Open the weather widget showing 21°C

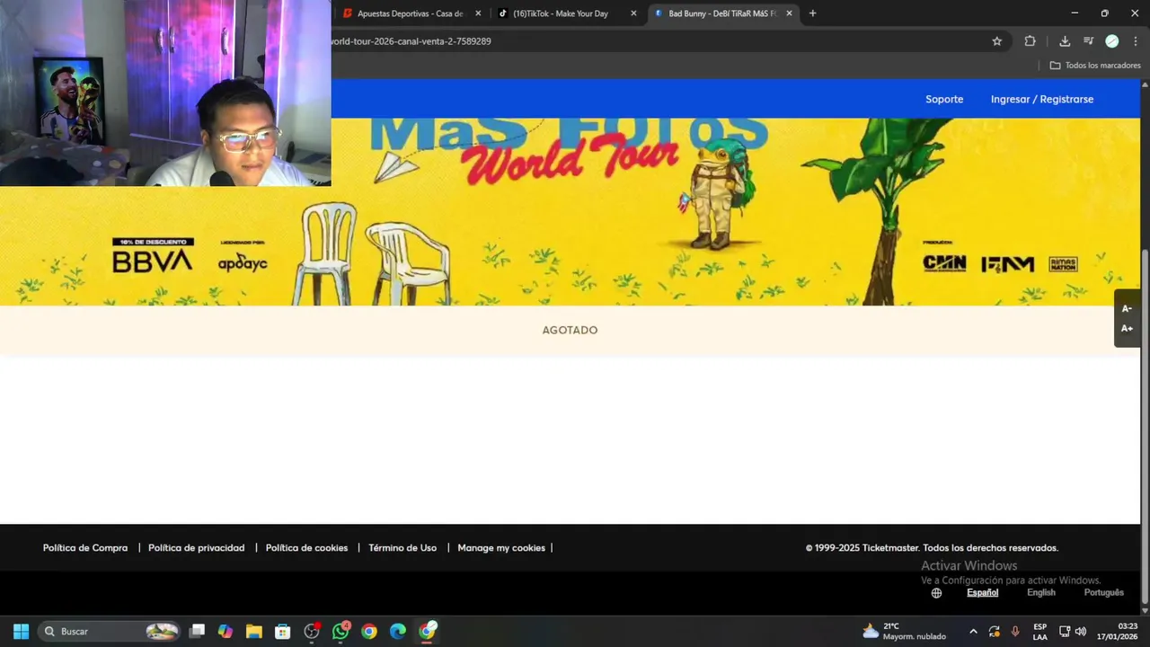[904, 632]
